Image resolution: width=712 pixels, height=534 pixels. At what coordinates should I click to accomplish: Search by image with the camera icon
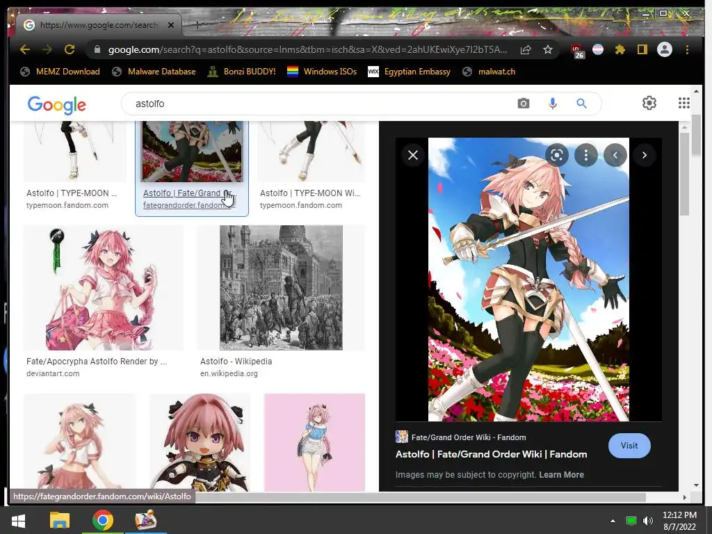523,104
